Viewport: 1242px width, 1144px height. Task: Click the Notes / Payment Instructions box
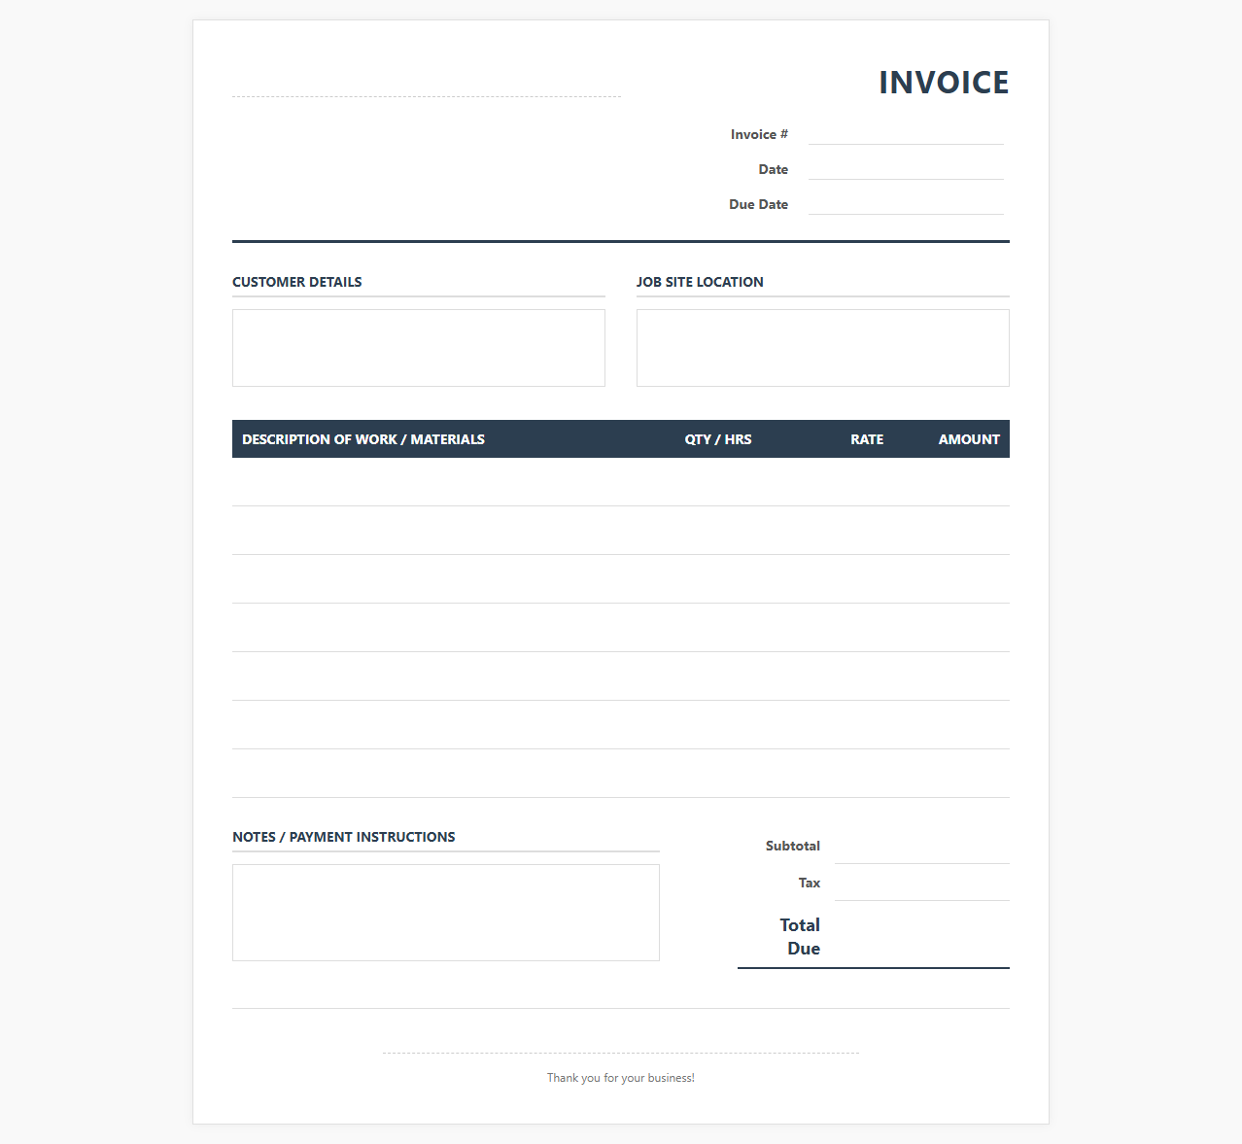click(446, 913)
